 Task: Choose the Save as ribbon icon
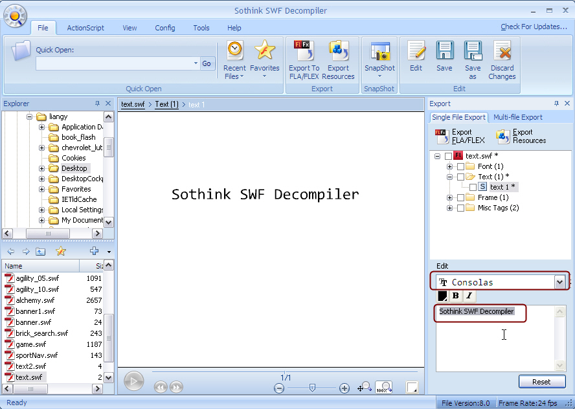click(473, 60)
